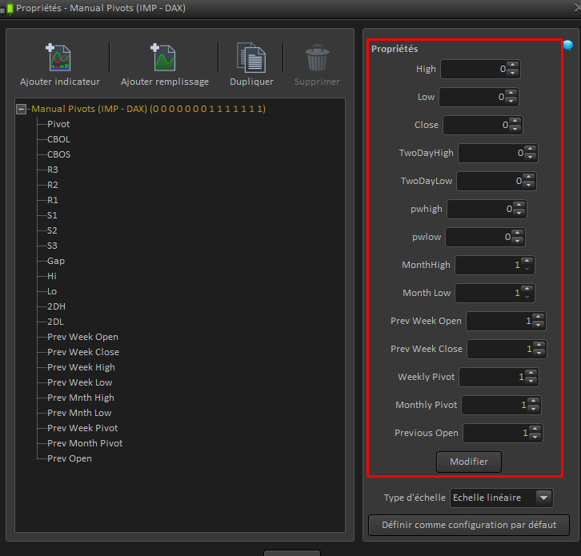
Task: Close the Propriétés window
Action: (578, 8)
